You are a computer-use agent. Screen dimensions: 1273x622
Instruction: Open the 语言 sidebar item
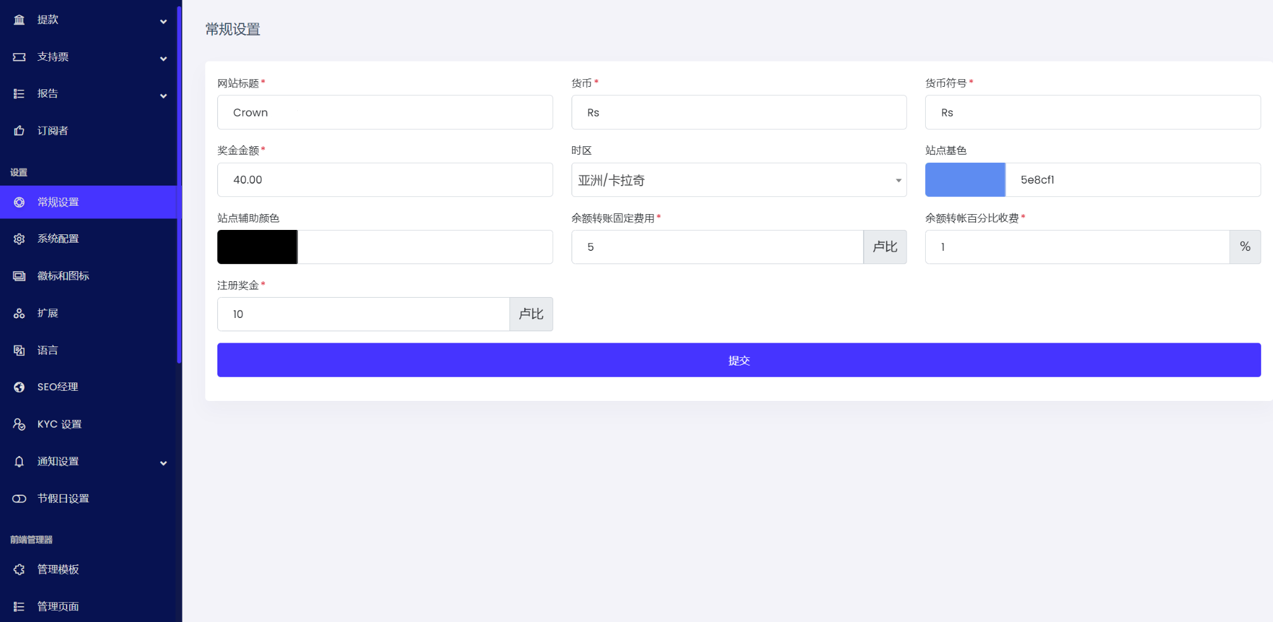88,350
